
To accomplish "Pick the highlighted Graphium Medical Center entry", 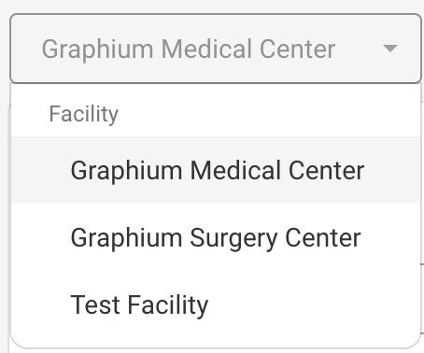I will 216,170.
